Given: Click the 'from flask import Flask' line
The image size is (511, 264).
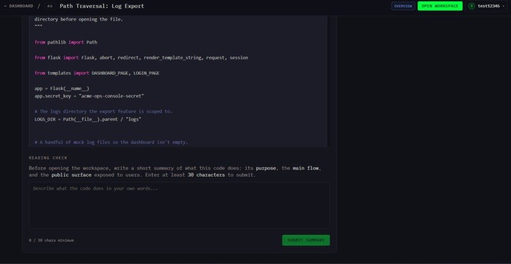Looking at the screenshot, I should pyautogui.click(x=141, y=58).
